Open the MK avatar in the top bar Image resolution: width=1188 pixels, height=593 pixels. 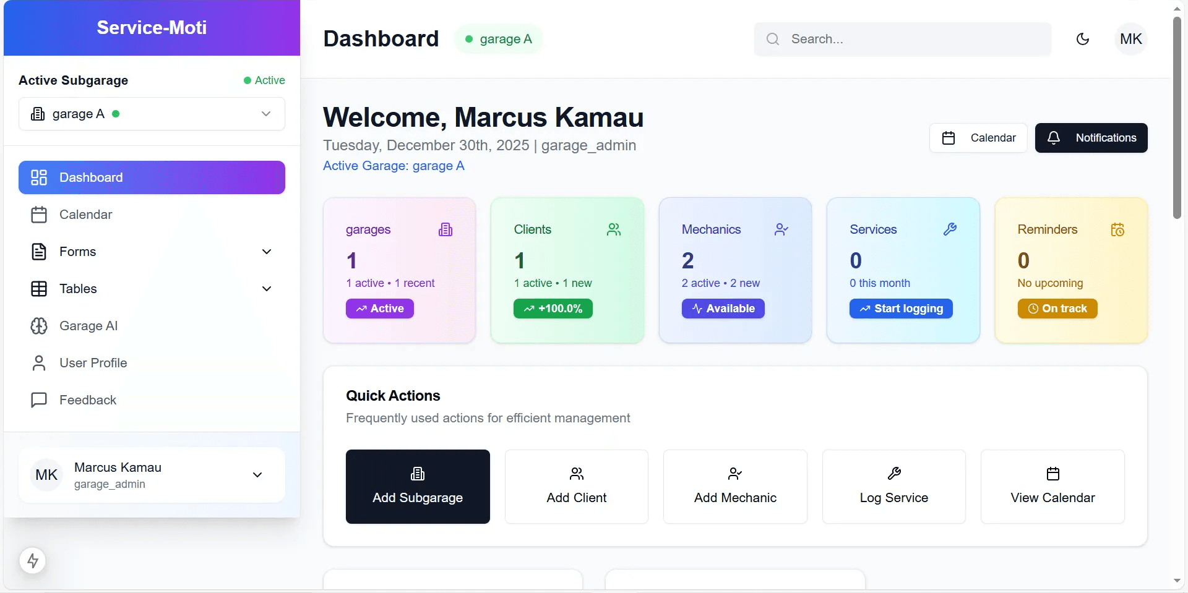click(x=1130, y=39)
